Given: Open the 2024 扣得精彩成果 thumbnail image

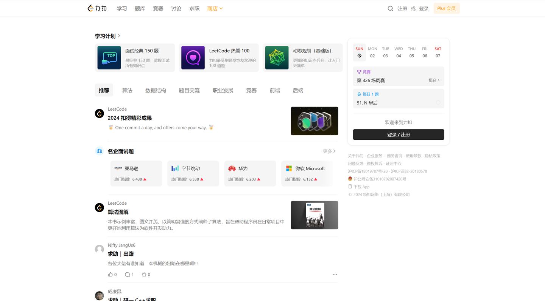Looking at the screenshot, I should coord(315,121).
